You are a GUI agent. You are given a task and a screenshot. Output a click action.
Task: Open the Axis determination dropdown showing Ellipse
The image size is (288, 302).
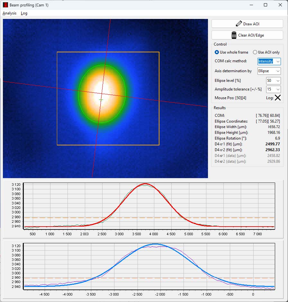278,71
